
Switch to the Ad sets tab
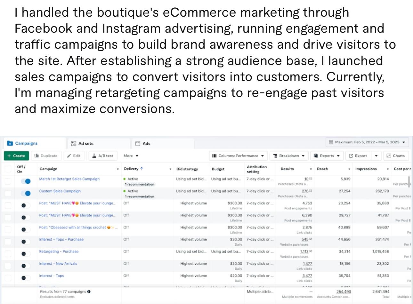coord(82,144)
